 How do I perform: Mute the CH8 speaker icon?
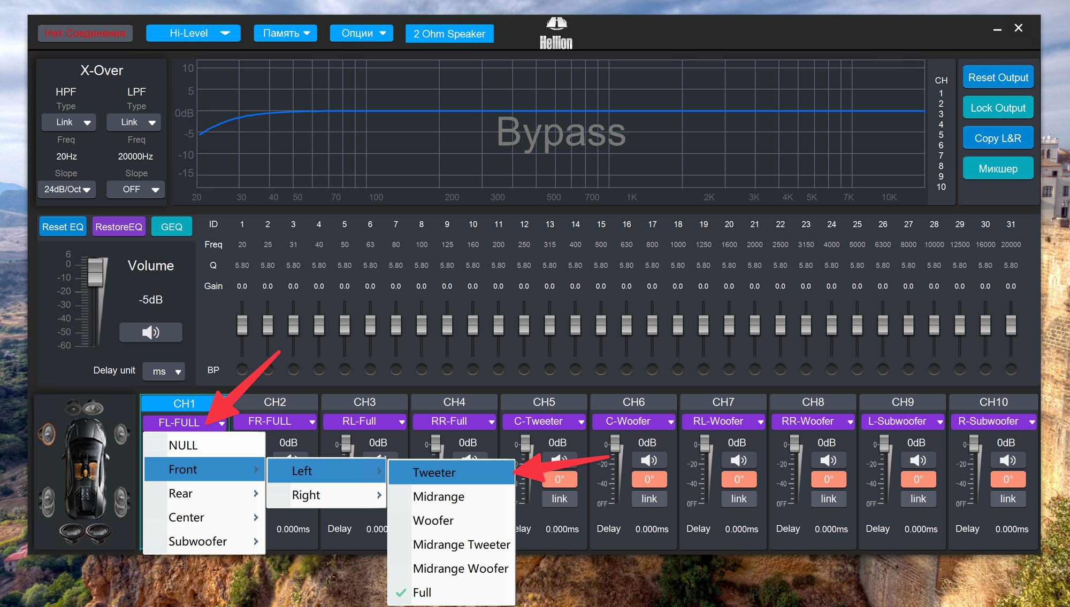point(828,460)
